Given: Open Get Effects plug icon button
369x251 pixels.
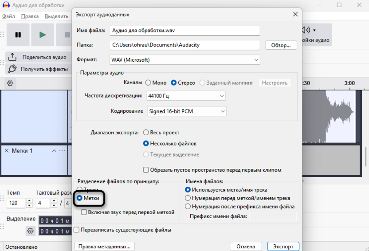Looking at the screenshot, I should click(12, 69).
